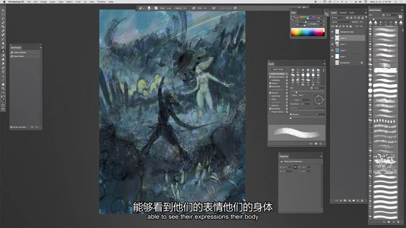The width and height of the screenshot is (406, 228).
Task: Select the Gradient tool
Action: 3,55
